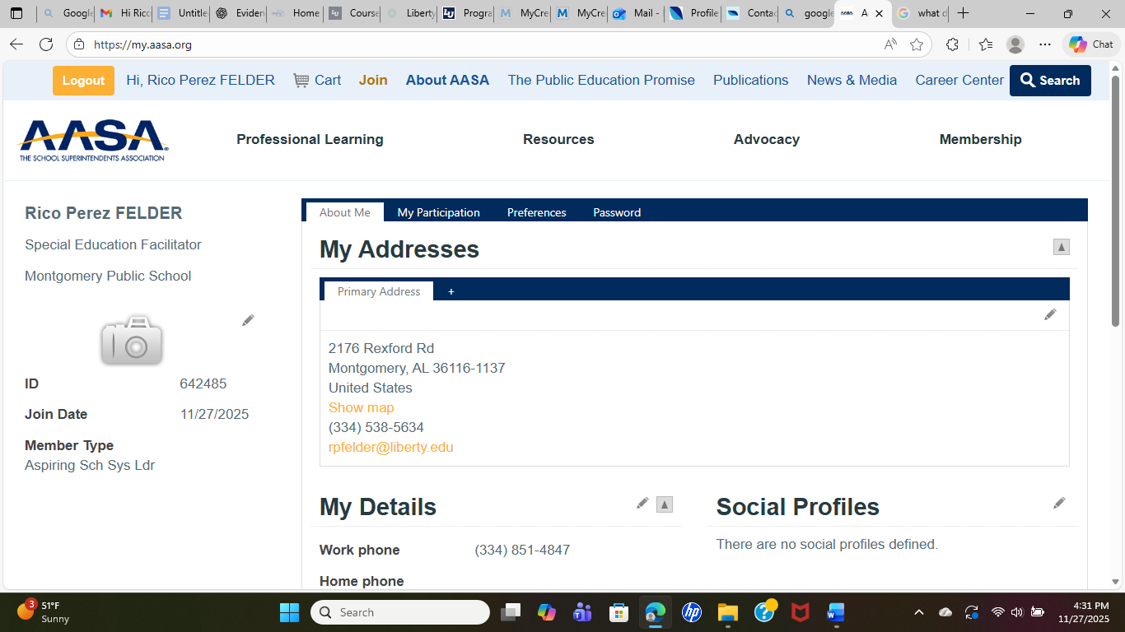The height and width of the screenshot is (632, 1125).
Task: Switch to the My Participation tab
Action: click(438, 212)
